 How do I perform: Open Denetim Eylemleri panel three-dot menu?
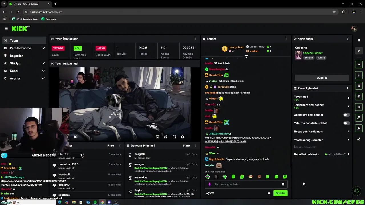coord(196,146)
